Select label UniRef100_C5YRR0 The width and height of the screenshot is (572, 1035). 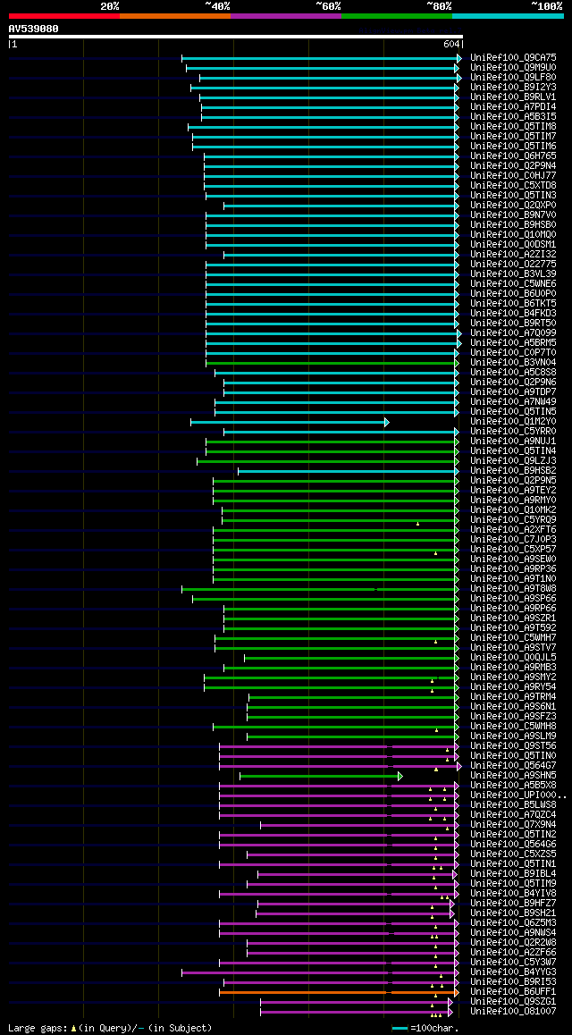pos(513,432)
